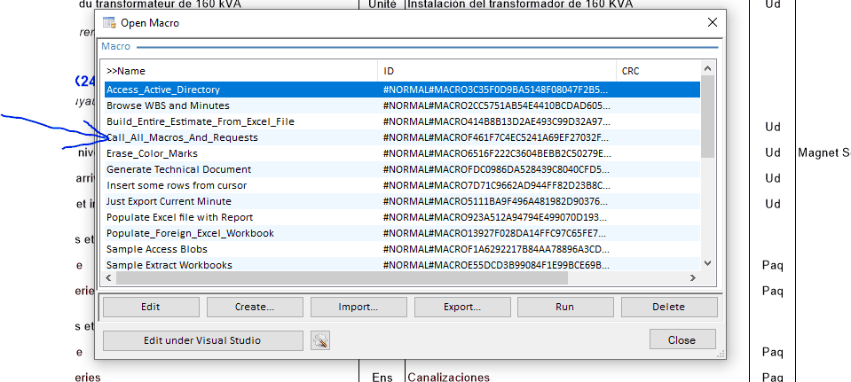Image resolution: width=851 pixels, height=382 pixels.
Task: Click the horizontal scrollbar left arrow
Action: [x=109, y=278]
